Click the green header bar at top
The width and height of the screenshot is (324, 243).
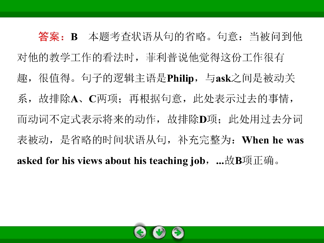coord(162,8)
